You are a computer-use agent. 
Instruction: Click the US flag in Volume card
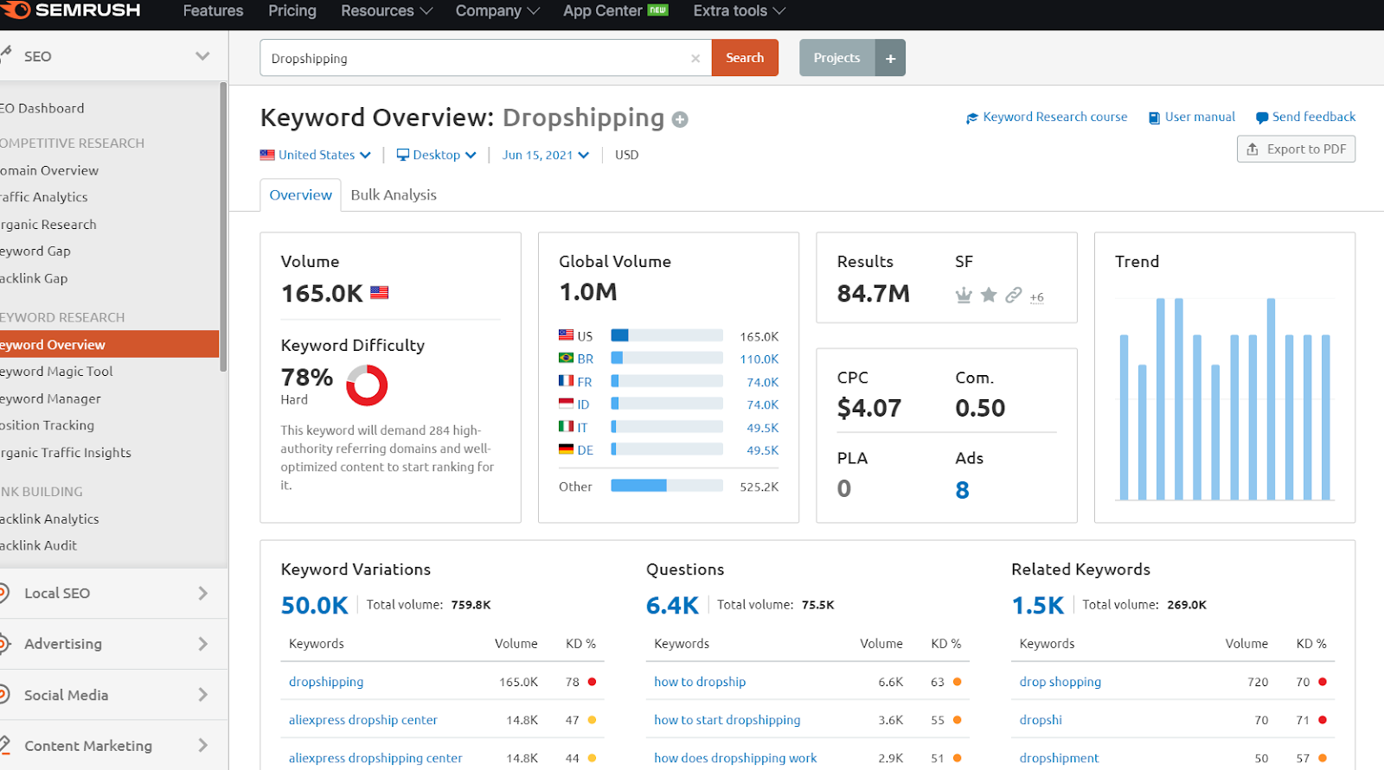pos(380,292)
